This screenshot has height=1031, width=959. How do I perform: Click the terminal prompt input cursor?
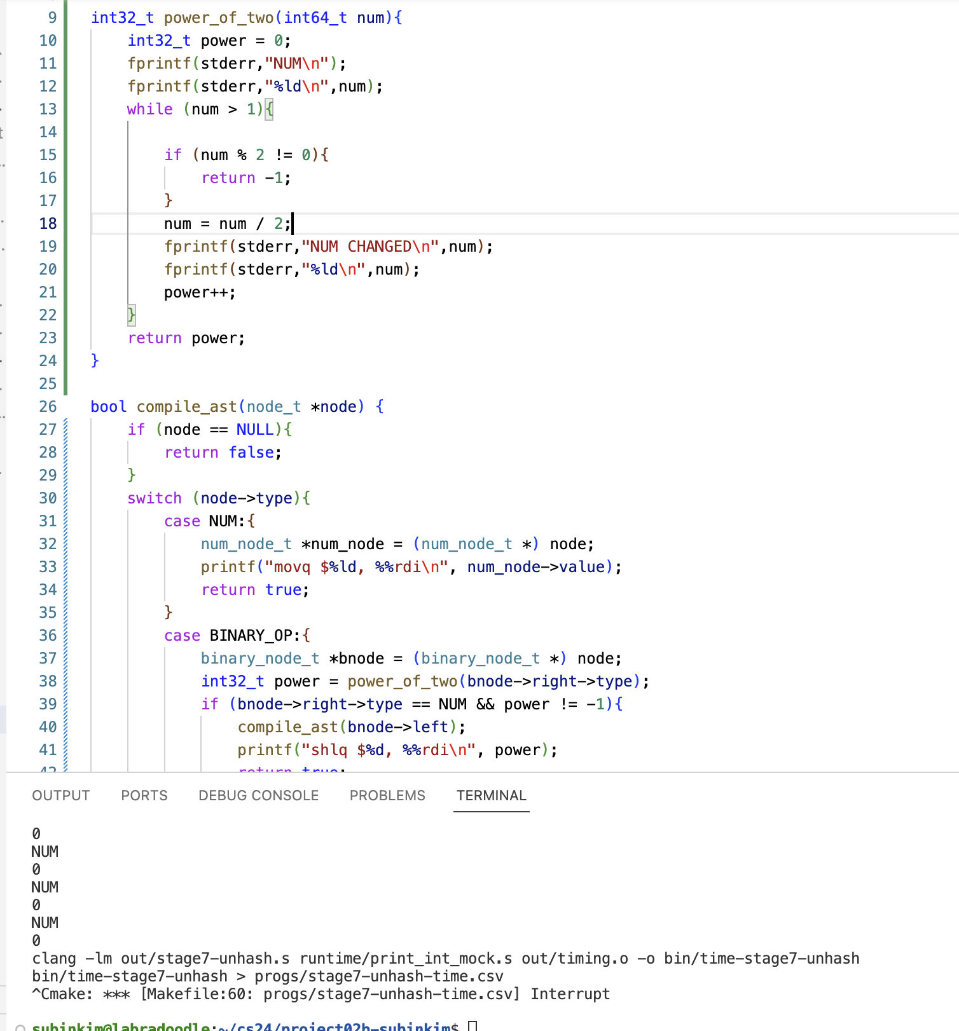tap(472, 1025)
